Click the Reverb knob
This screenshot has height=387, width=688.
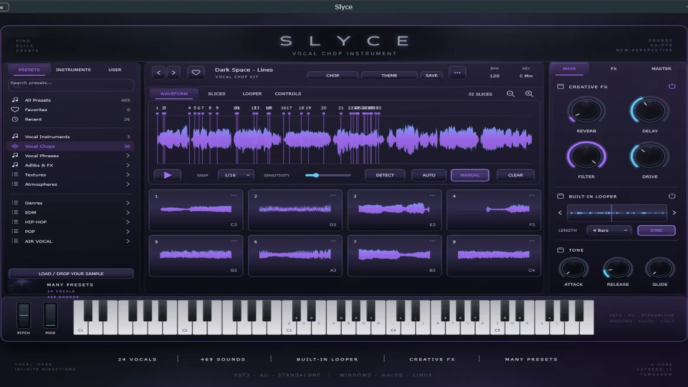pyautogui.click(x=586, y=111)
